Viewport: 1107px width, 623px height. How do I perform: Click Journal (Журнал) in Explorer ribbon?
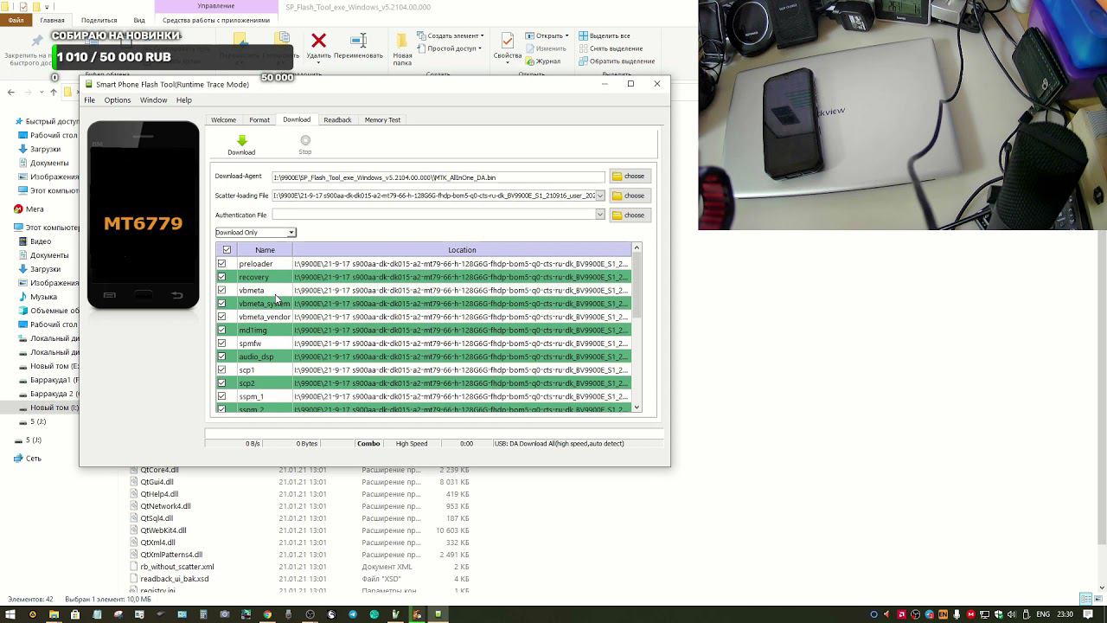(x=542, y=61)
